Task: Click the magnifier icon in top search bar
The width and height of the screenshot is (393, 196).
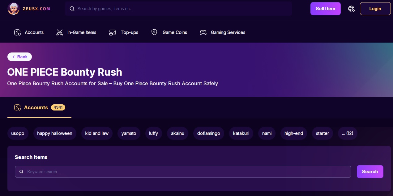Action: point(72,9)
